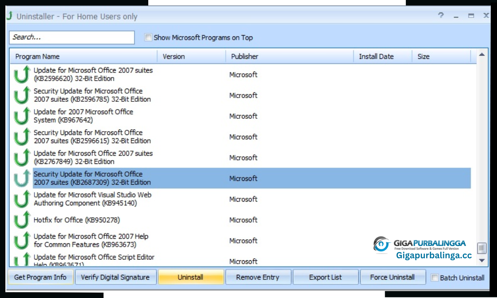
Task: Select the highlighted Security Update KB2687309 entry
Action: [252, 178]
